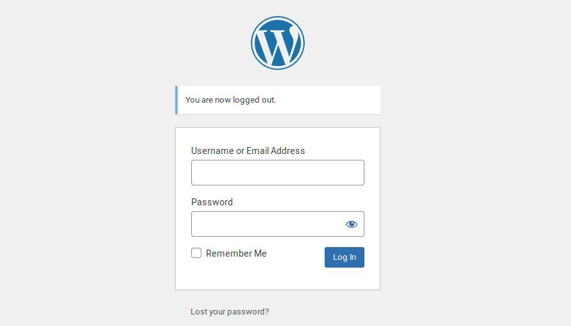The image size is (571, 326).
Task: Click inside the password text box
Action: [268, 224]
